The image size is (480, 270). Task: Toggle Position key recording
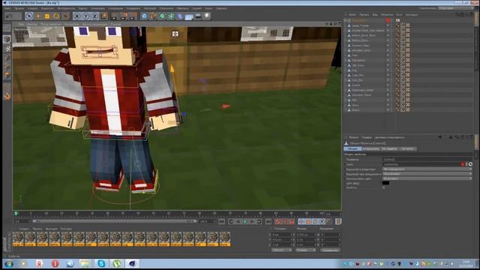tap(301, 221)
